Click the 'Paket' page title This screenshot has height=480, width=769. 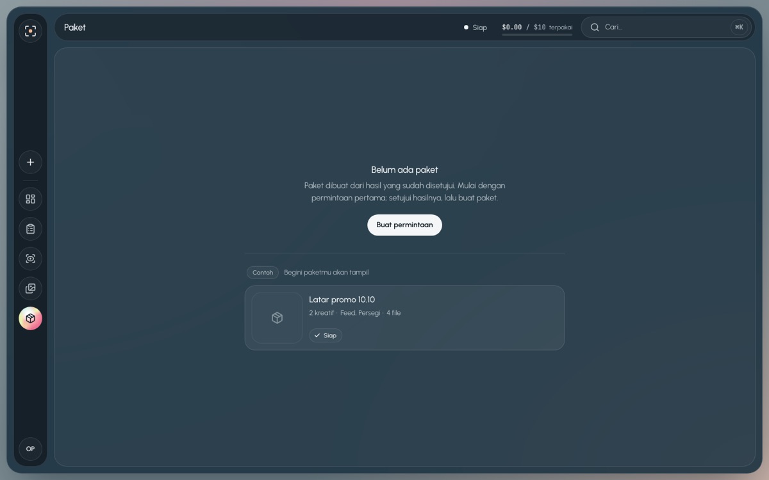tap(75, 28)
